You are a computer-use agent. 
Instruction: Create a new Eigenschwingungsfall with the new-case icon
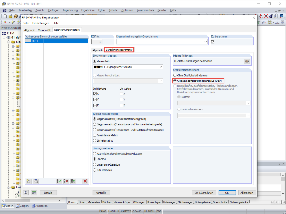click(29, 181)
